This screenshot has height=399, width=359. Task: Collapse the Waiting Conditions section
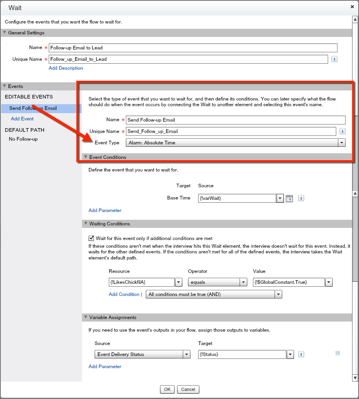pos(86,224)
